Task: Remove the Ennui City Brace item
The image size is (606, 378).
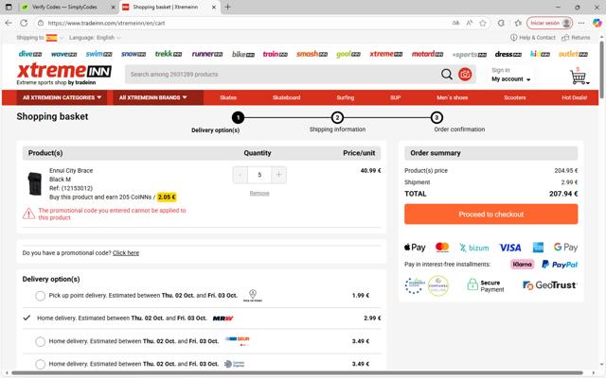Action: tap(259, 193)
